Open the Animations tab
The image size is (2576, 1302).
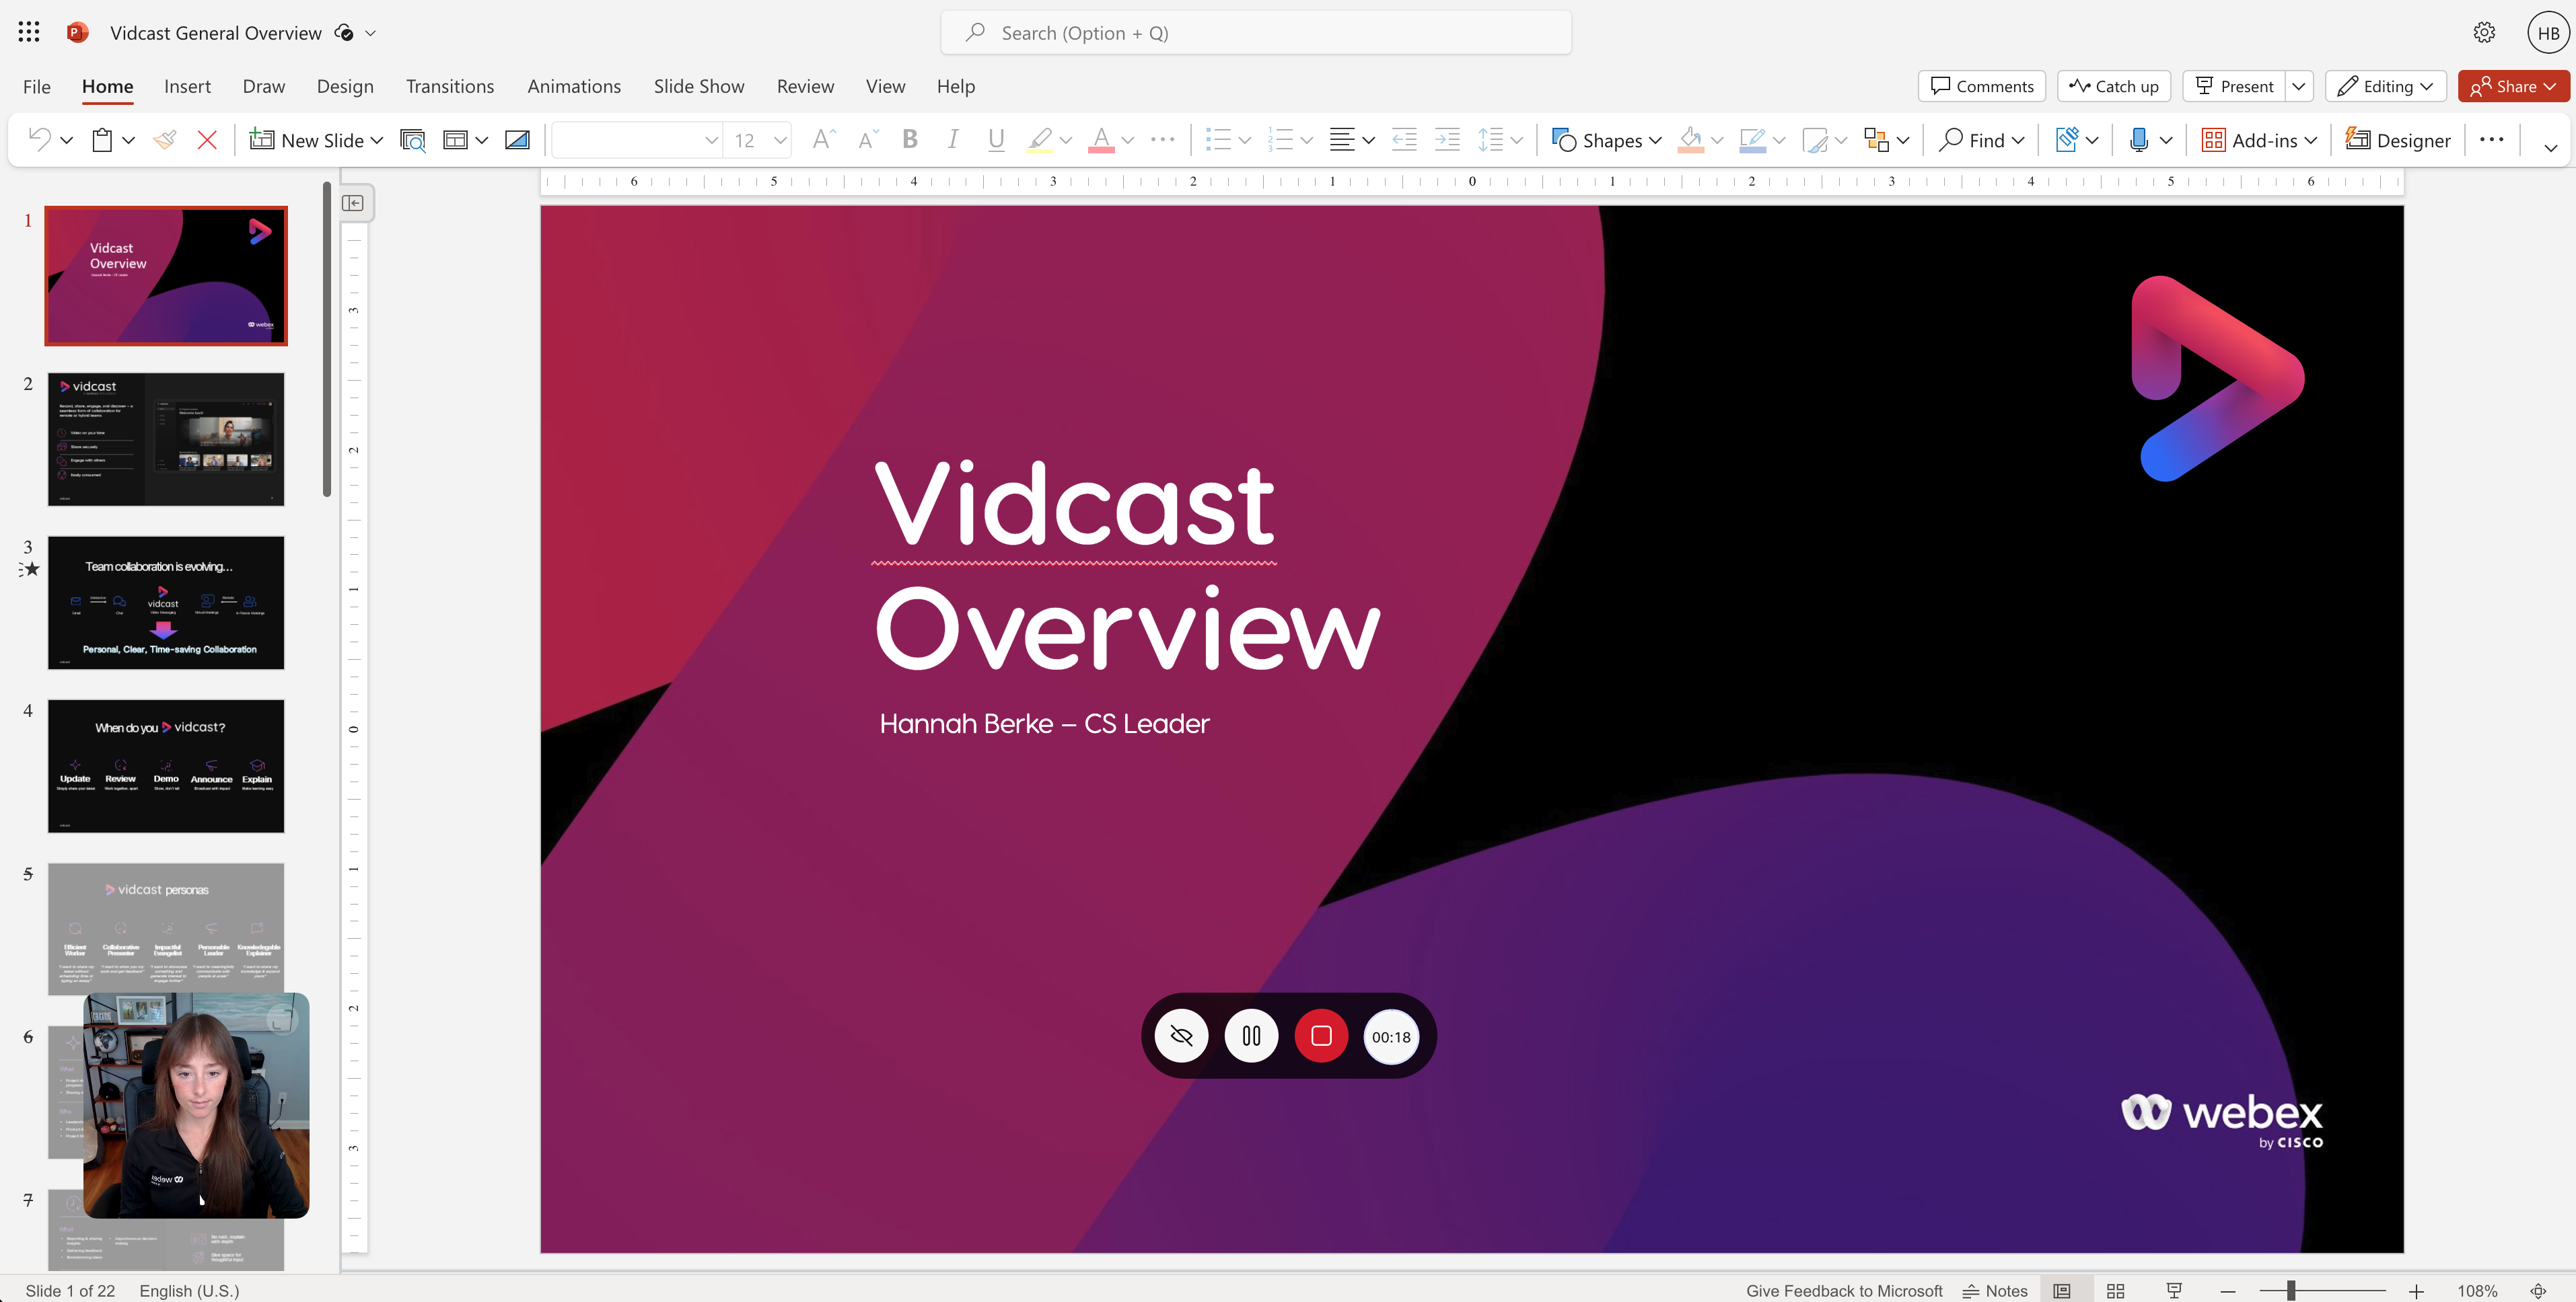coord(574,86)
